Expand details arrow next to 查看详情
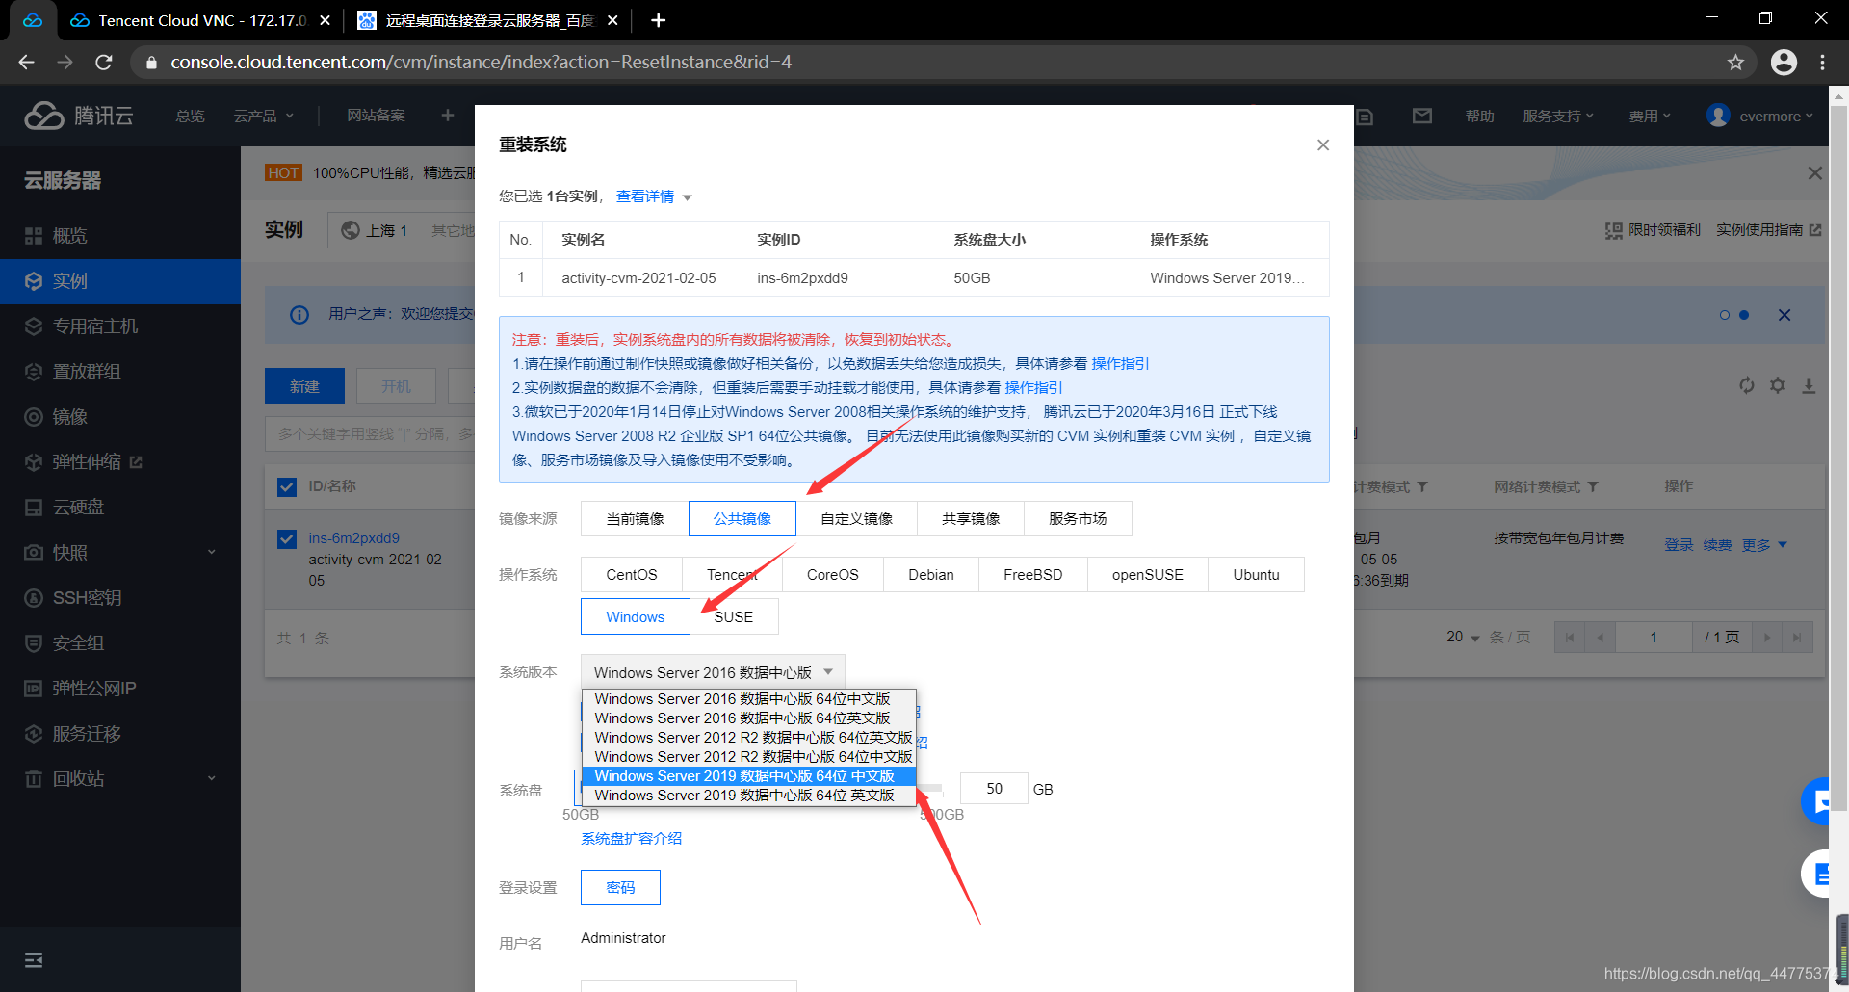Image resolution: width=1849 pixels, height=992 pixels. click(x=688, y=197)
